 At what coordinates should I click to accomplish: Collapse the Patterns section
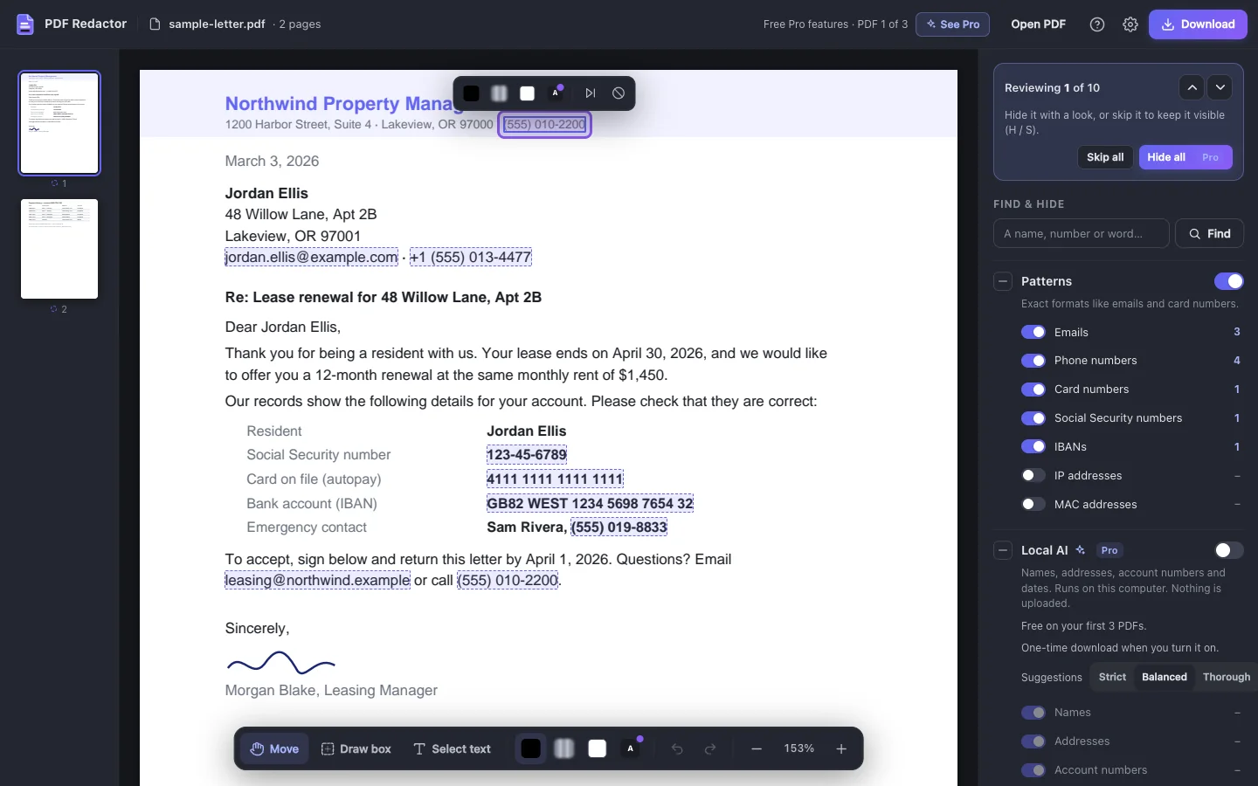1003,281
